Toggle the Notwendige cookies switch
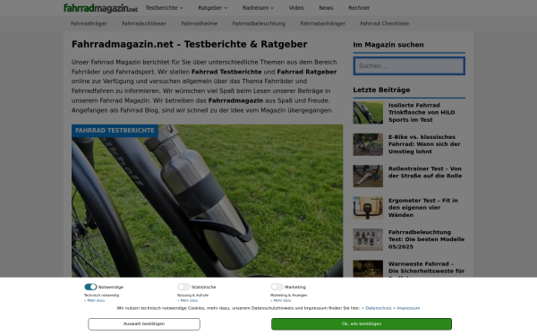537x336 pixels. tap(90, 287)
